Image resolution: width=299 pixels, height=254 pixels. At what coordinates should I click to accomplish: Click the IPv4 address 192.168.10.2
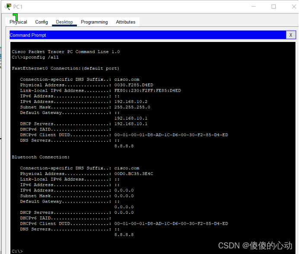pyautogui.click(x=131, y=102)
